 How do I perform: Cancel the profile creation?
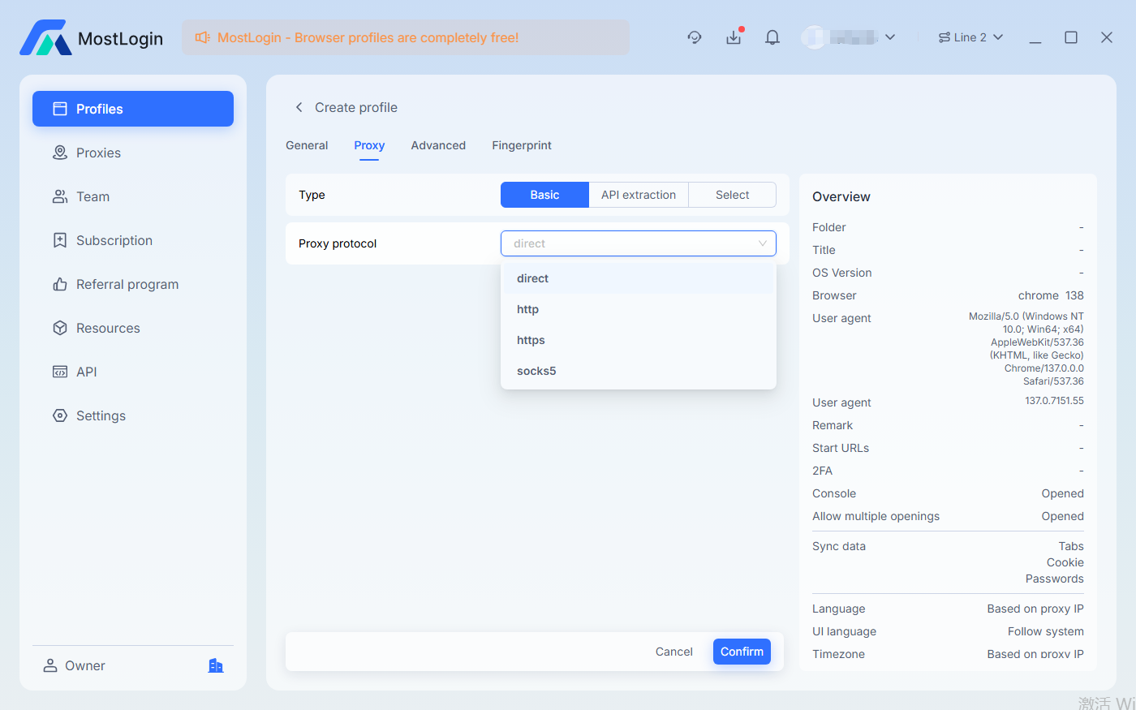coord(674,652)
